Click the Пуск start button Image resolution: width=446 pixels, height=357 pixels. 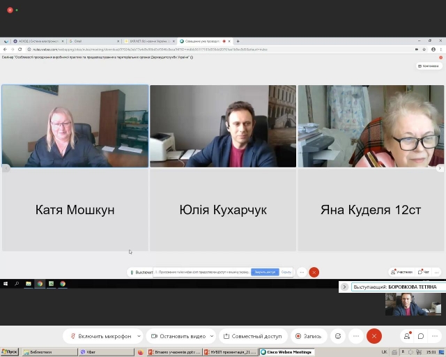pyautogui.click(x=10, y=352)
